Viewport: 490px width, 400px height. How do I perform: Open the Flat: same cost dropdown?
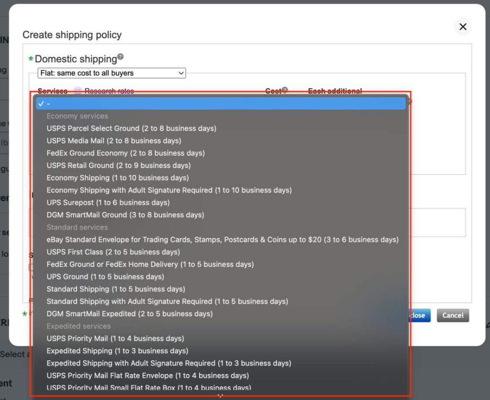[111, 73]
